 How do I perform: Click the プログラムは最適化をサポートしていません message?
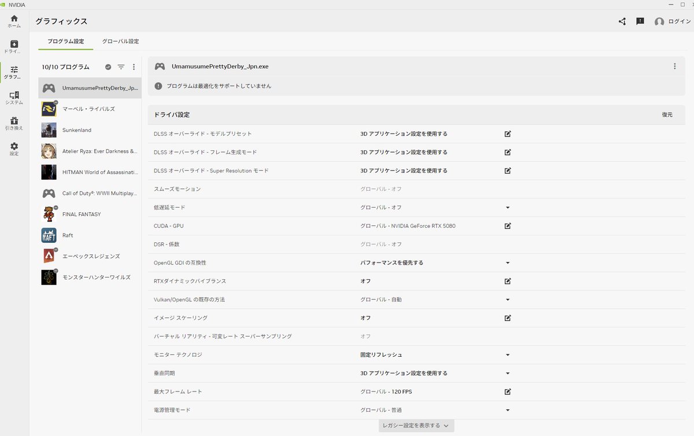click(219, 86)
